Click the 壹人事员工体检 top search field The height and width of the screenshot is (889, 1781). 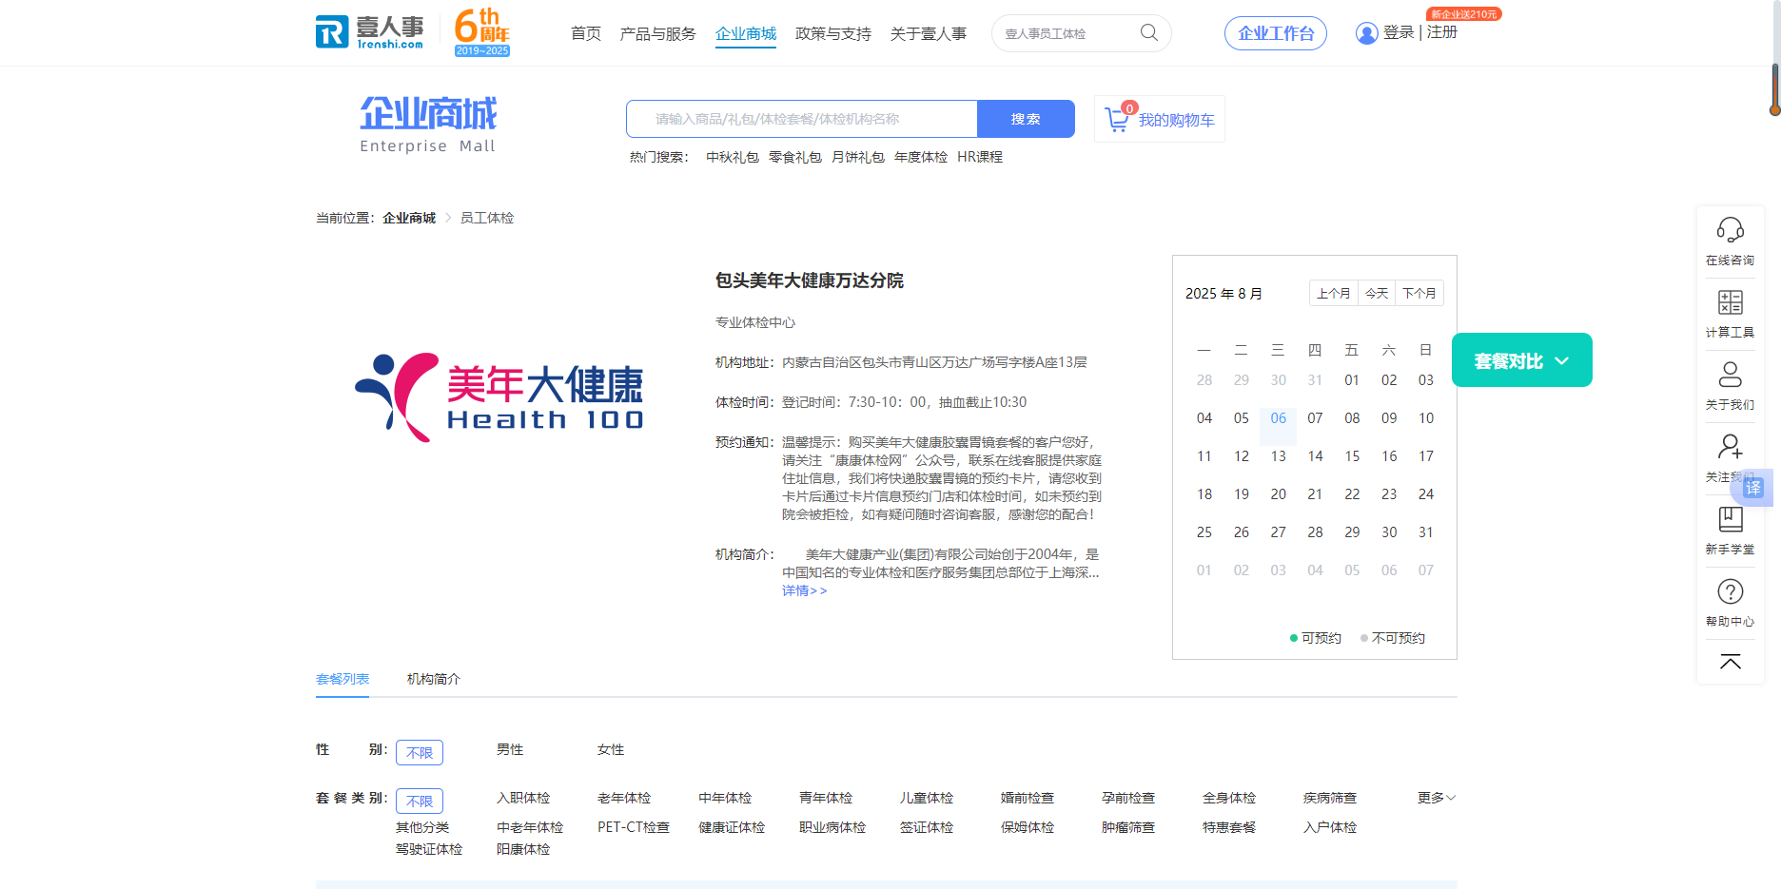click(1066, 33)
